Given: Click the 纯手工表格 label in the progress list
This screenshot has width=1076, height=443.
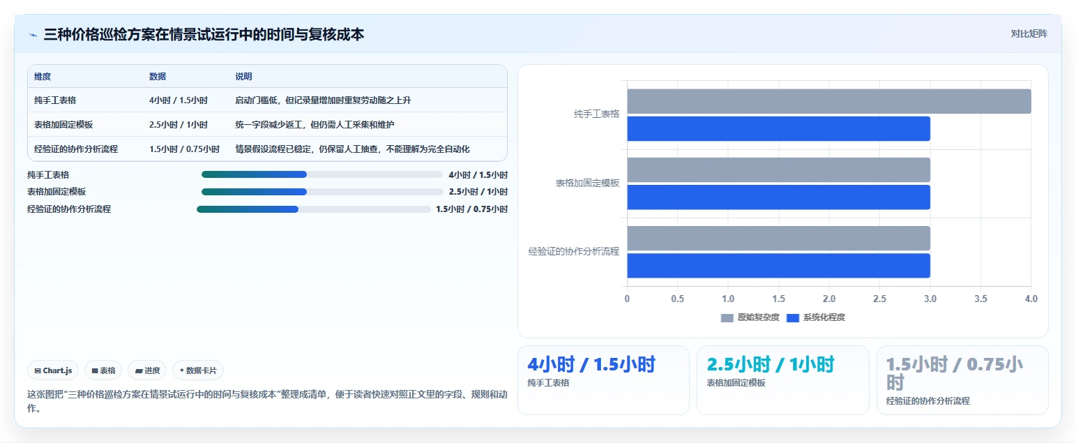Looking at the screenshot, I should tap(48, 174).
